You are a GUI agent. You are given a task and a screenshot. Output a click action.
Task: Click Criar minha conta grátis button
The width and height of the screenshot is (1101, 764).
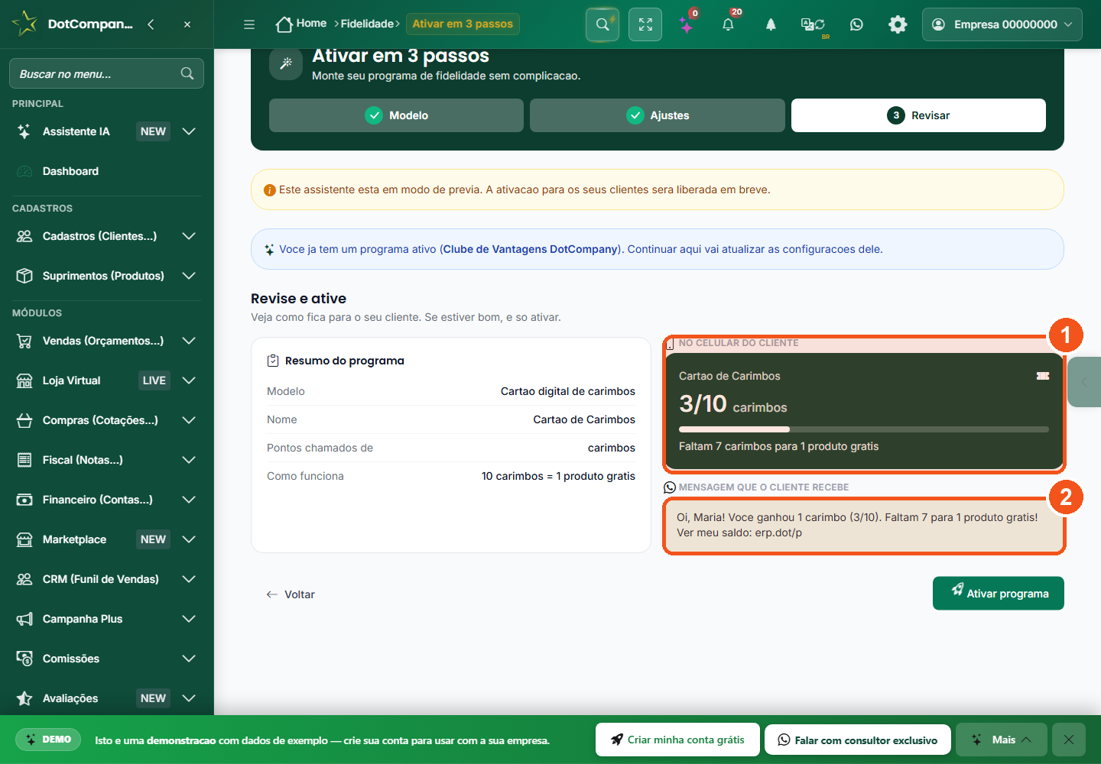pos(677,740)
